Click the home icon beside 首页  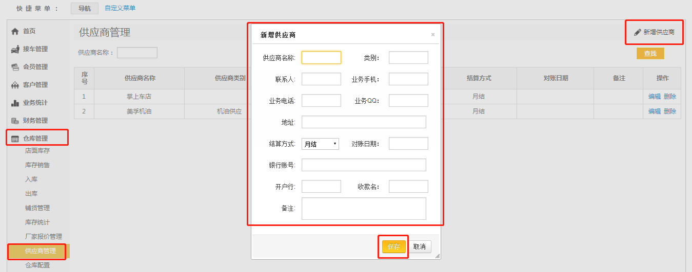click(x=15, y=31)
